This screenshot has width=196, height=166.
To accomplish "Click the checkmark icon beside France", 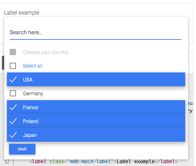I will [13, 107].
